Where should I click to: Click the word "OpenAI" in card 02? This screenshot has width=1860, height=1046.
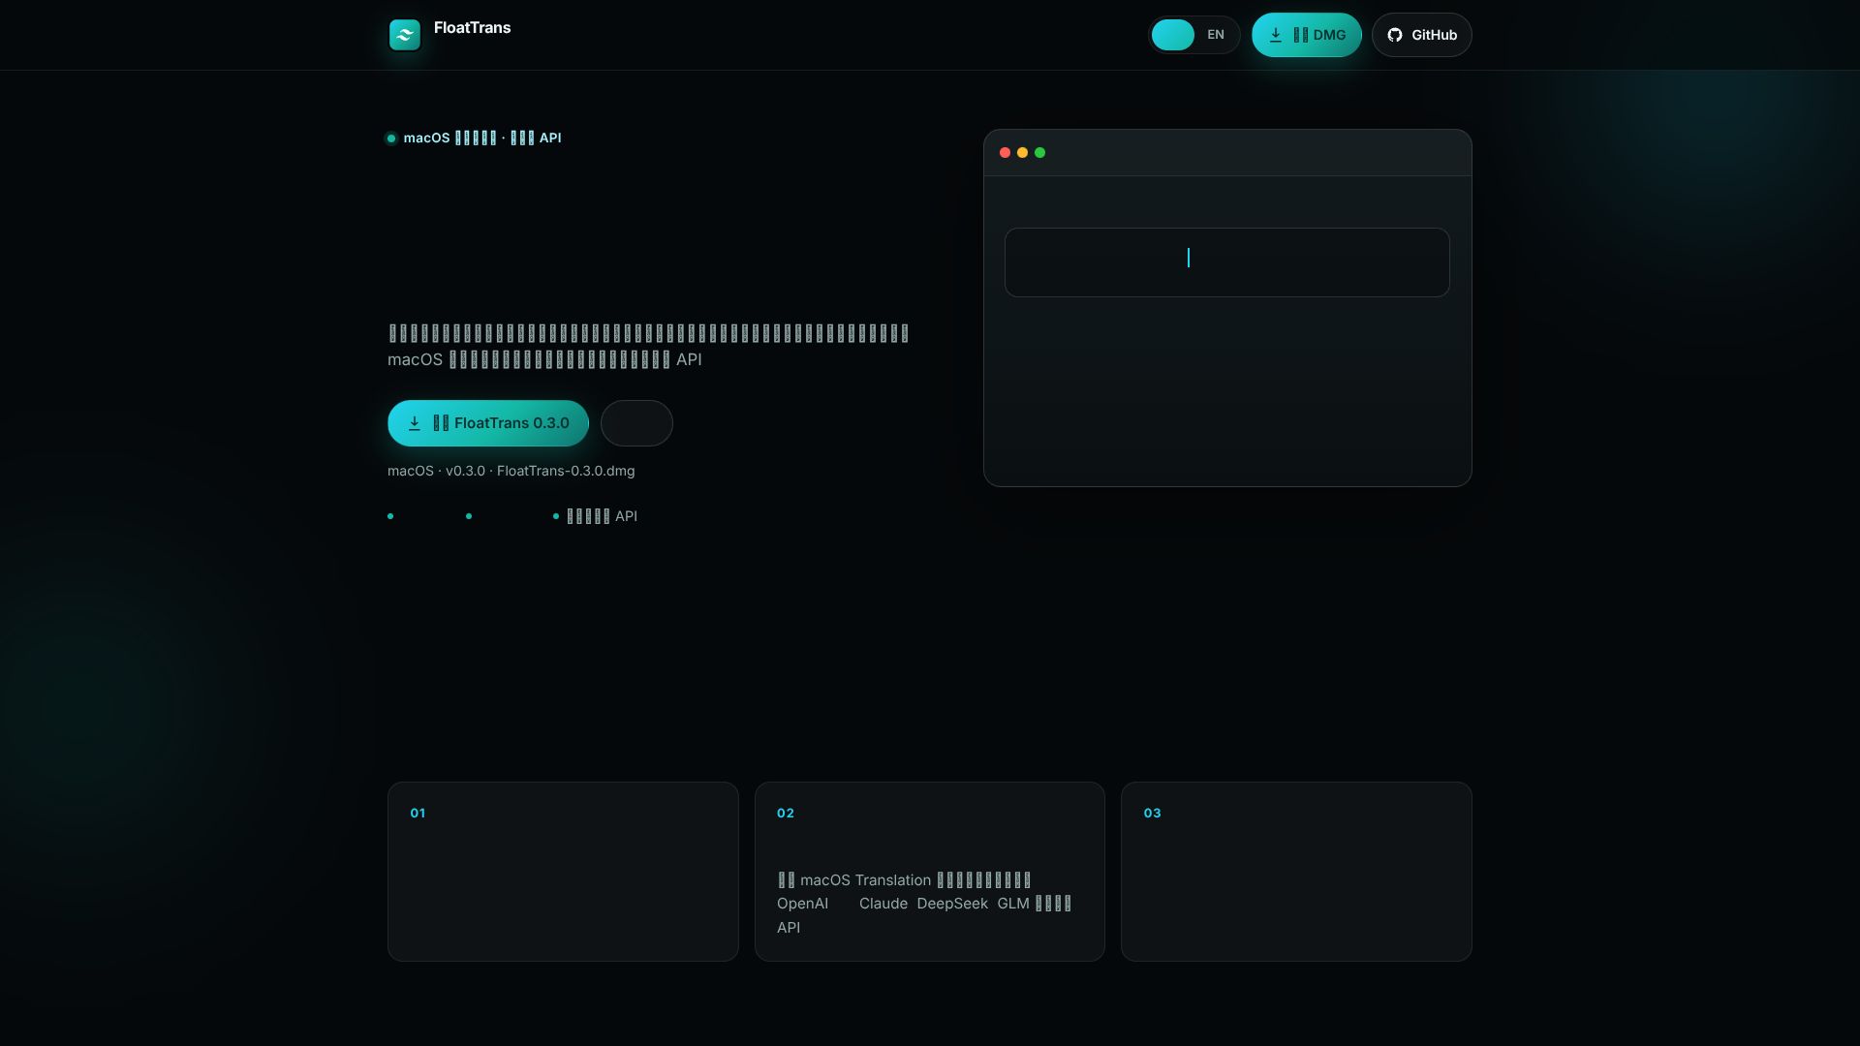pos(802,904)
